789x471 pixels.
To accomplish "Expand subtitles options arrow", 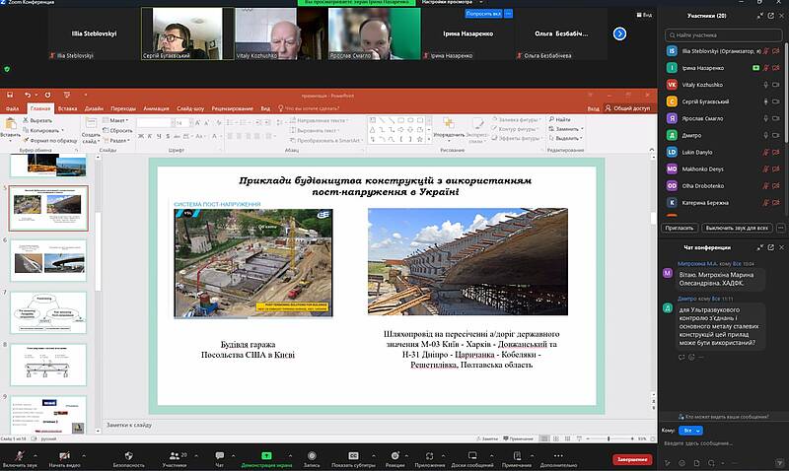I will click(x=374, y=456).
